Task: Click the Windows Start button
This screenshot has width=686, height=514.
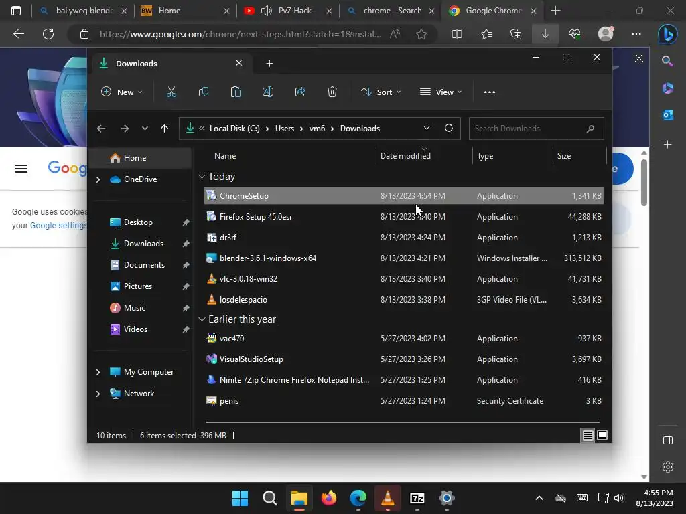Action: (x=240, y=498)
